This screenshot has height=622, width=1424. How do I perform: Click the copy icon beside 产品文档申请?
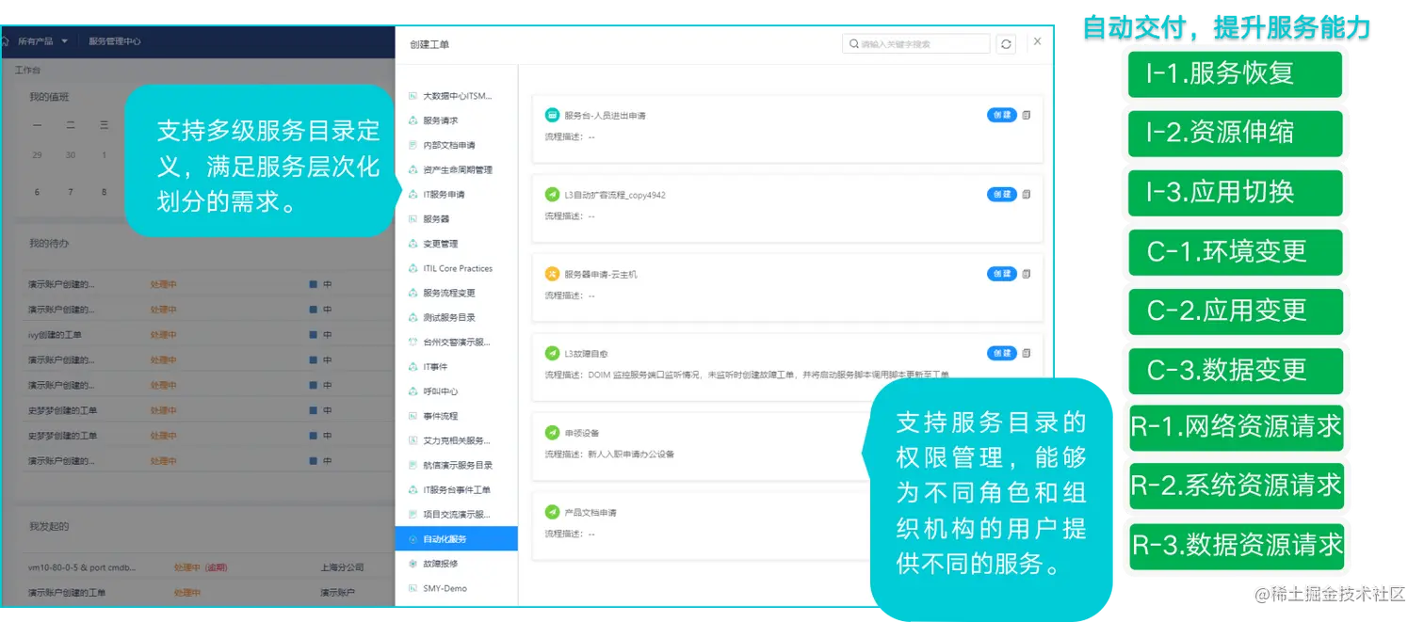(1027, 511)
